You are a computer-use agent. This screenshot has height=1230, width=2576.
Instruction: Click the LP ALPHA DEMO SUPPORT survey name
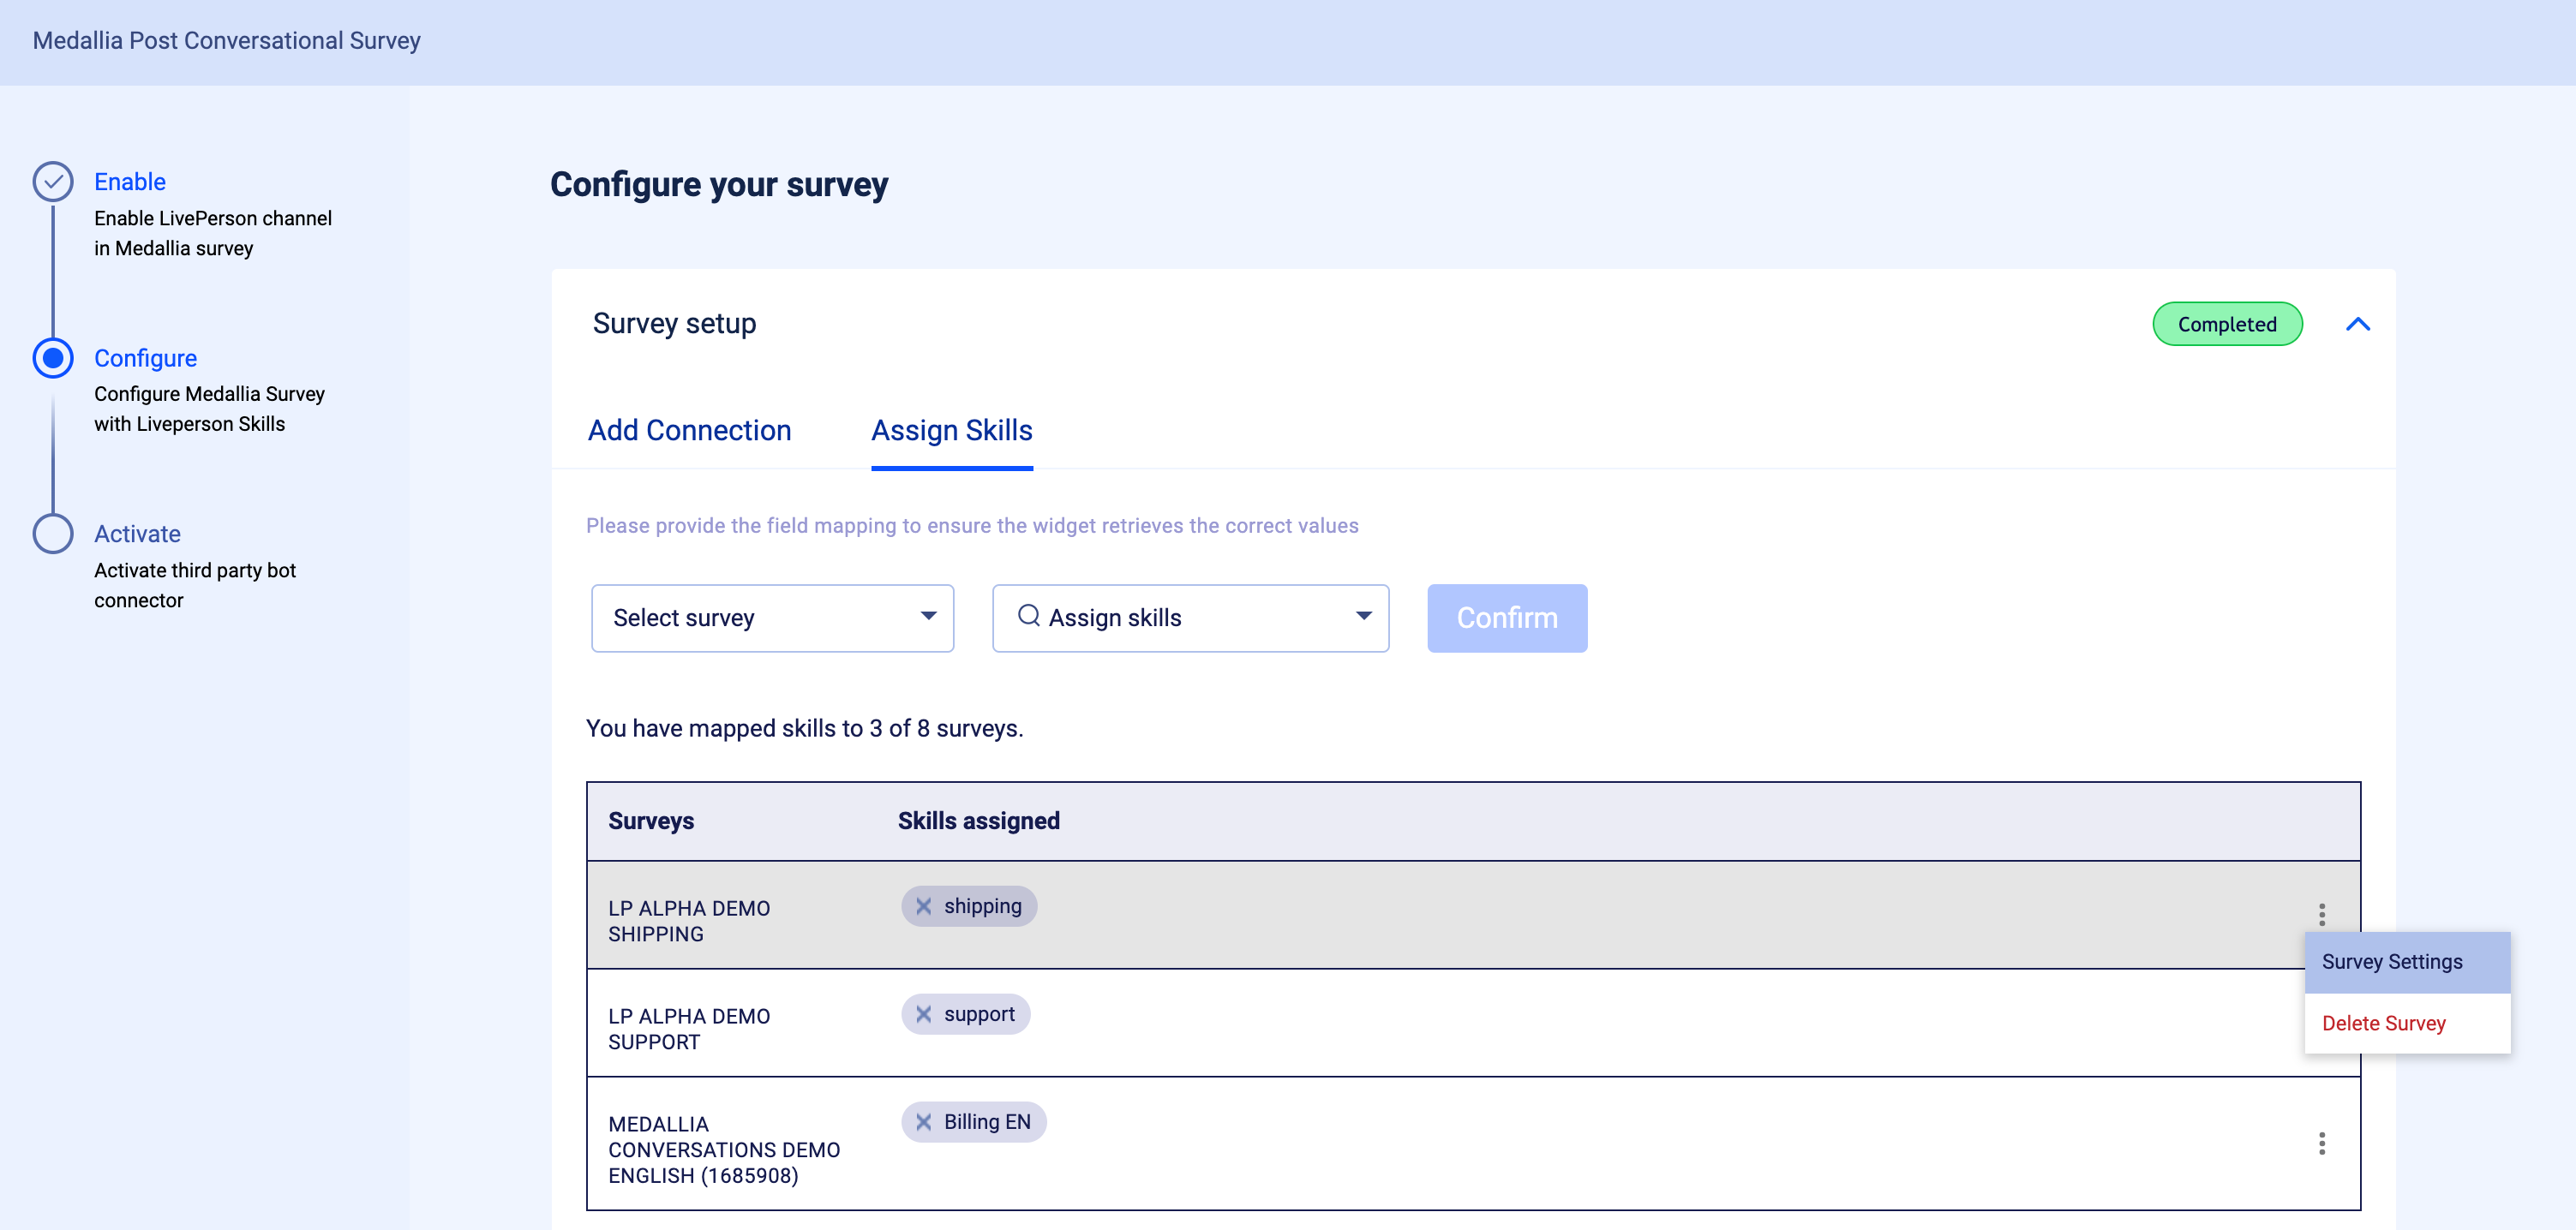click(x=689, y=1028)
